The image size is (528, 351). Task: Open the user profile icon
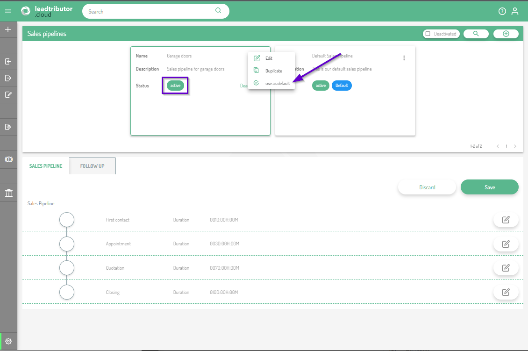515,11
